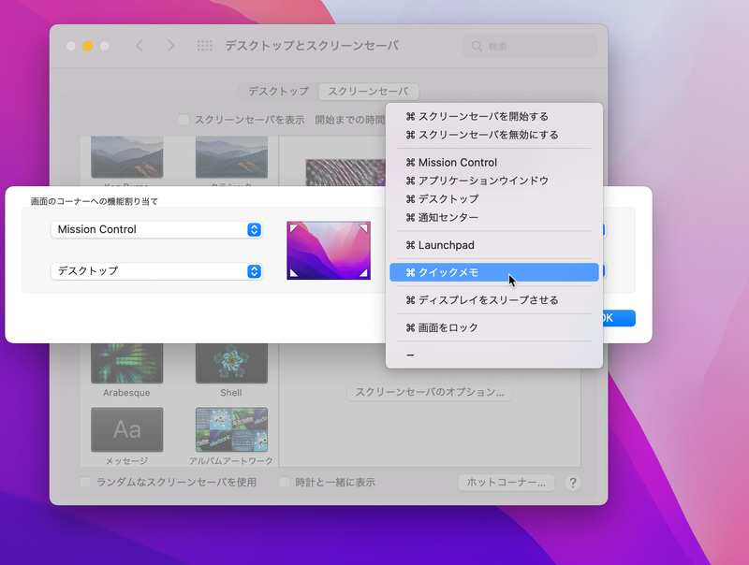Select the Shell screensaver thumbnail
The height and width of the screenshot is (565, 749).
pyautogui.click(x=230, y=360)
